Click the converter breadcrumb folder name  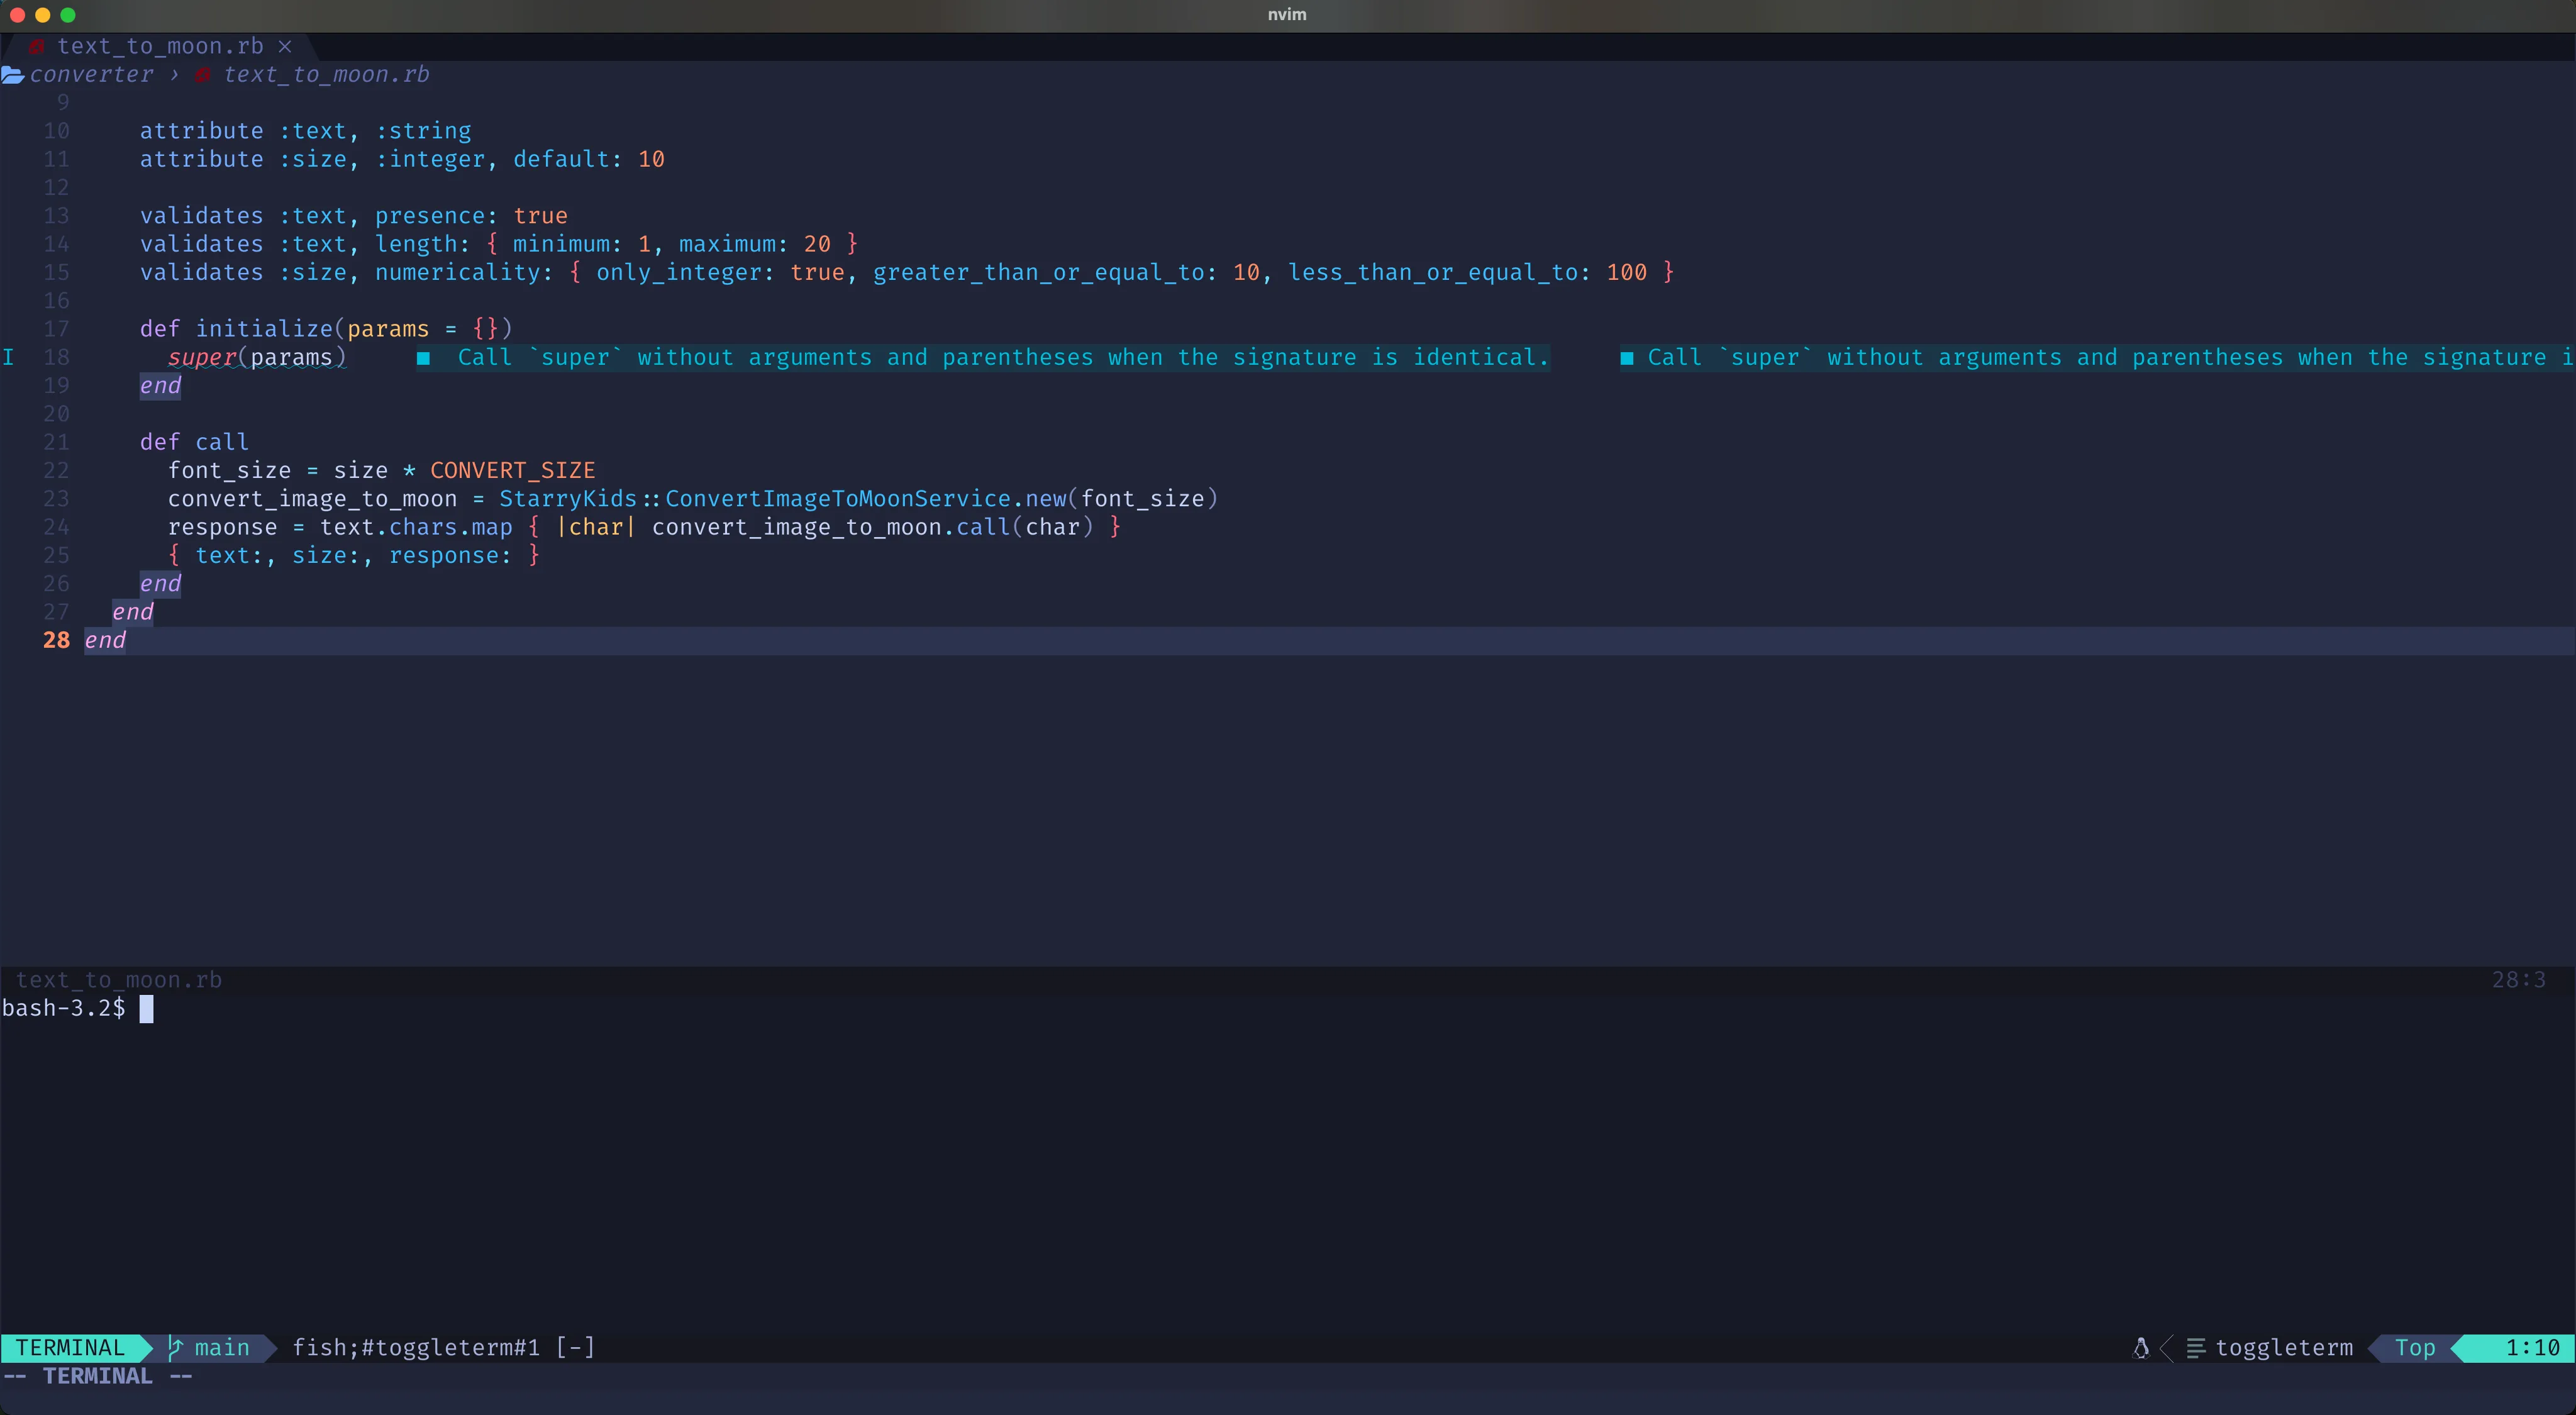(x=91, y=75)
